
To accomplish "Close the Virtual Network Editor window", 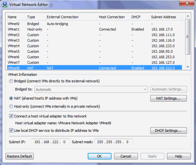I will coord(187,3).
